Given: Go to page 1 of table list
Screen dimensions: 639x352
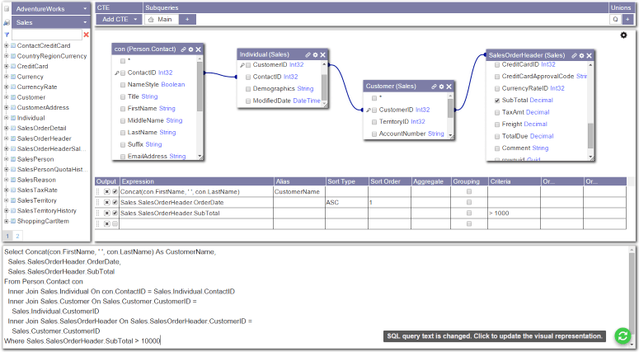Looking at the screenshot, I should (x=7, y=236).
